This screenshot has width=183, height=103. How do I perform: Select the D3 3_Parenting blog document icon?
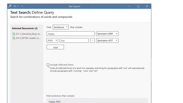pos(14,34)
